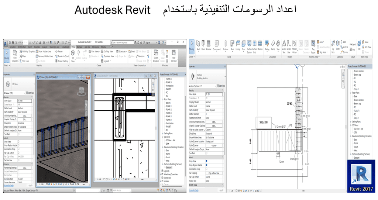
Task: Select Railing tool in Circulation panel
Action: (267, 45)
